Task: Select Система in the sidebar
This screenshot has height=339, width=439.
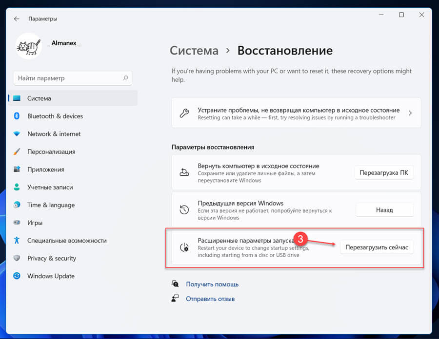Action: click(x=73, y=98)
